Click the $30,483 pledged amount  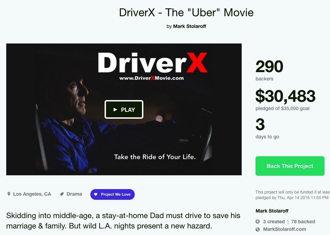(285, 96)
